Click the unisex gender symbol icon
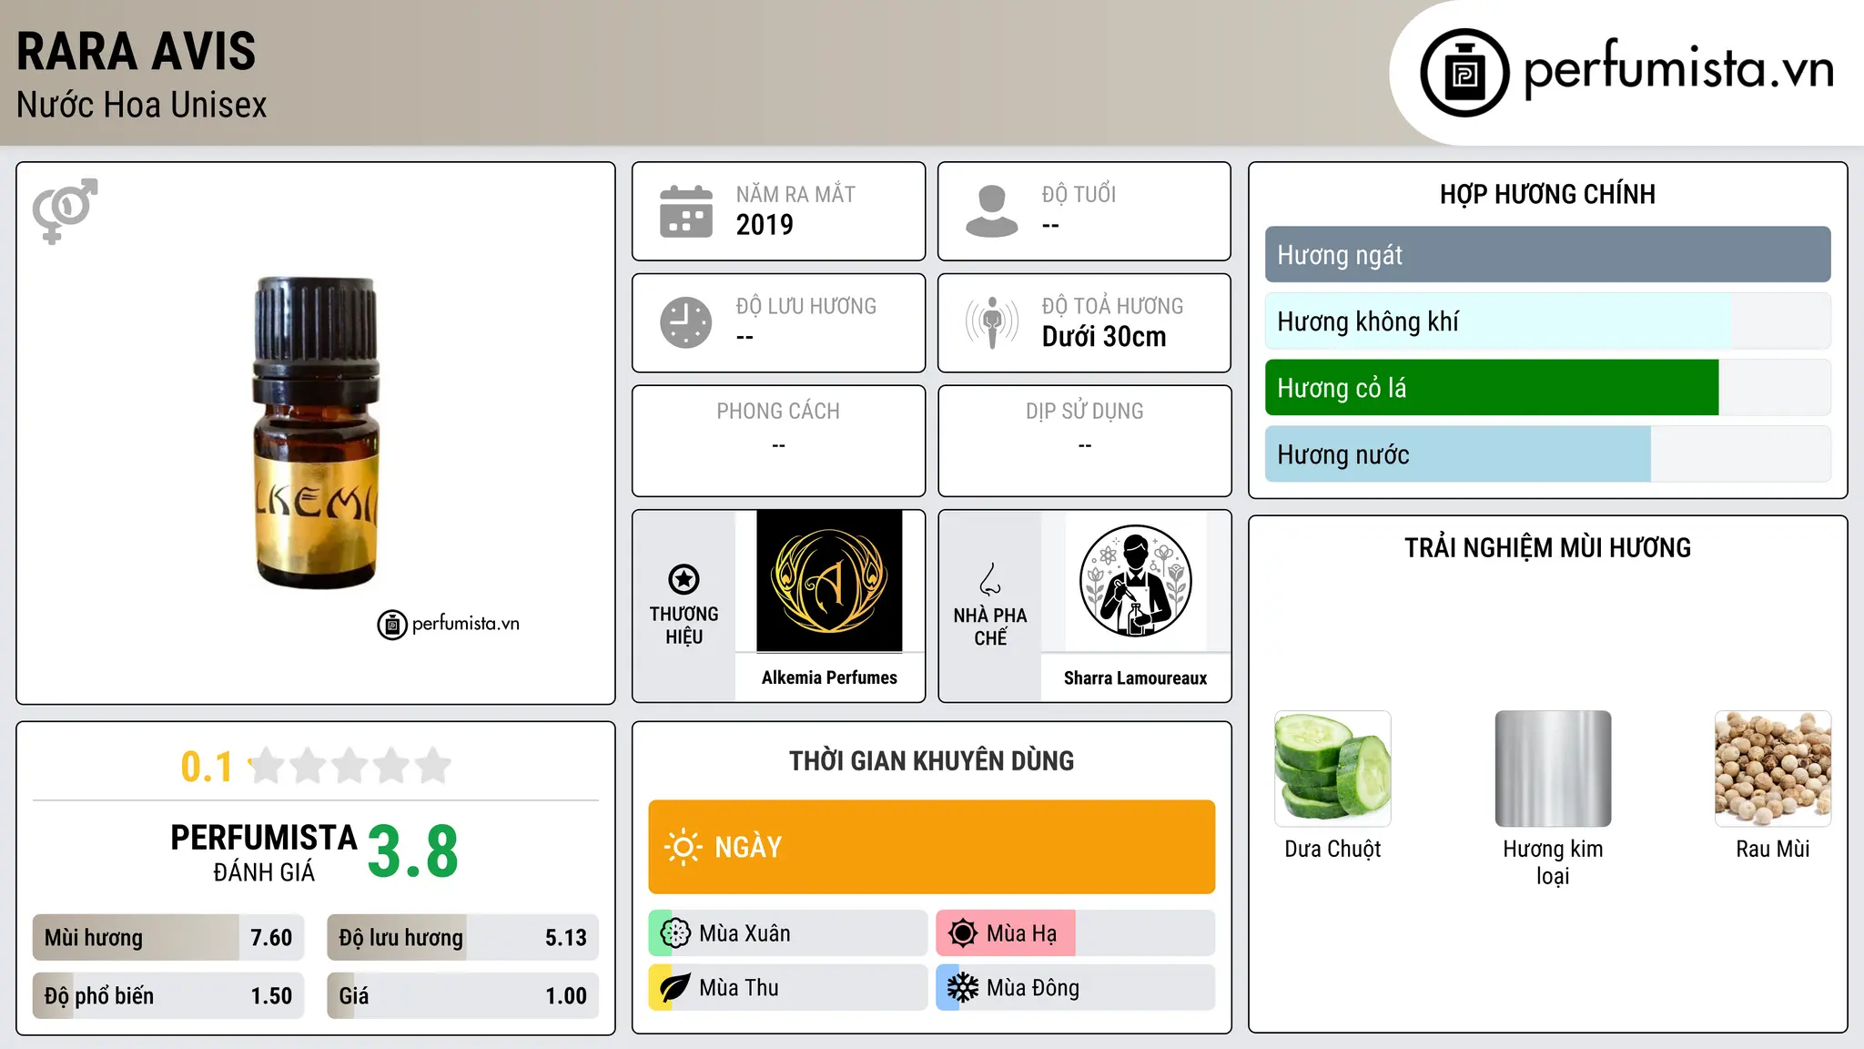Viewport: 1864px width, 1049px height. point(65,211)
